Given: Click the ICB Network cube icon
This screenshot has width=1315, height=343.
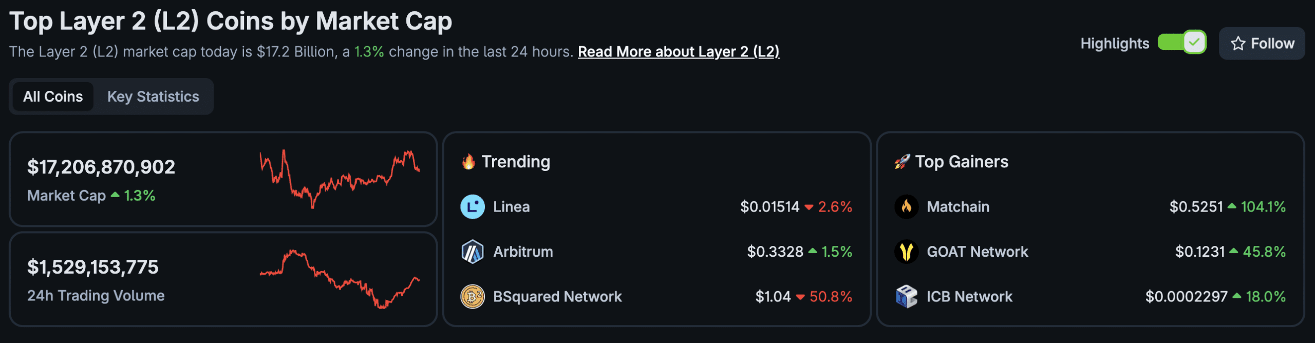Looking at the screenshot, I should (x=906, y=297).
